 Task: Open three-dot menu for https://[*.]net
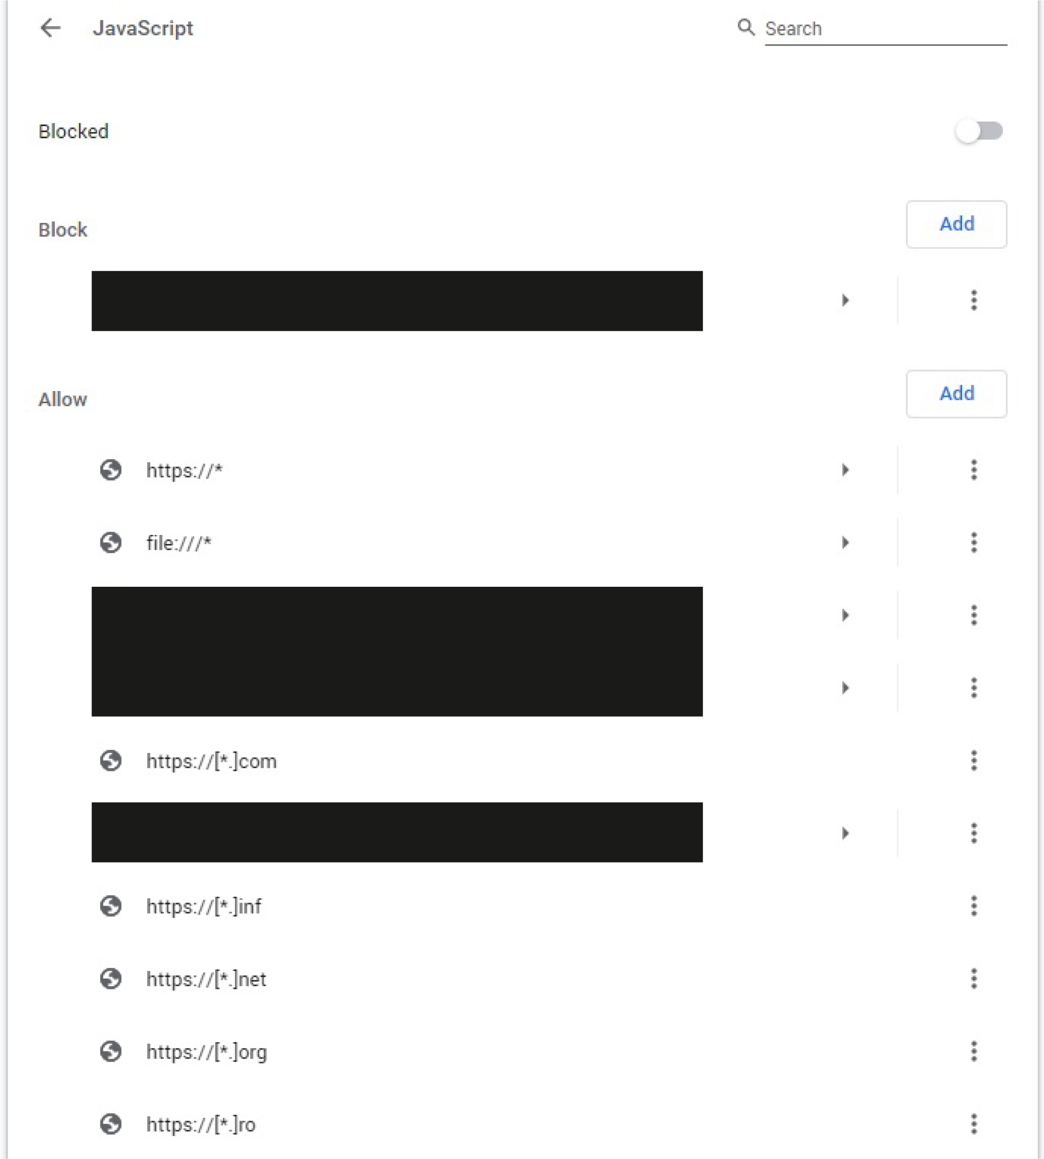973,979
